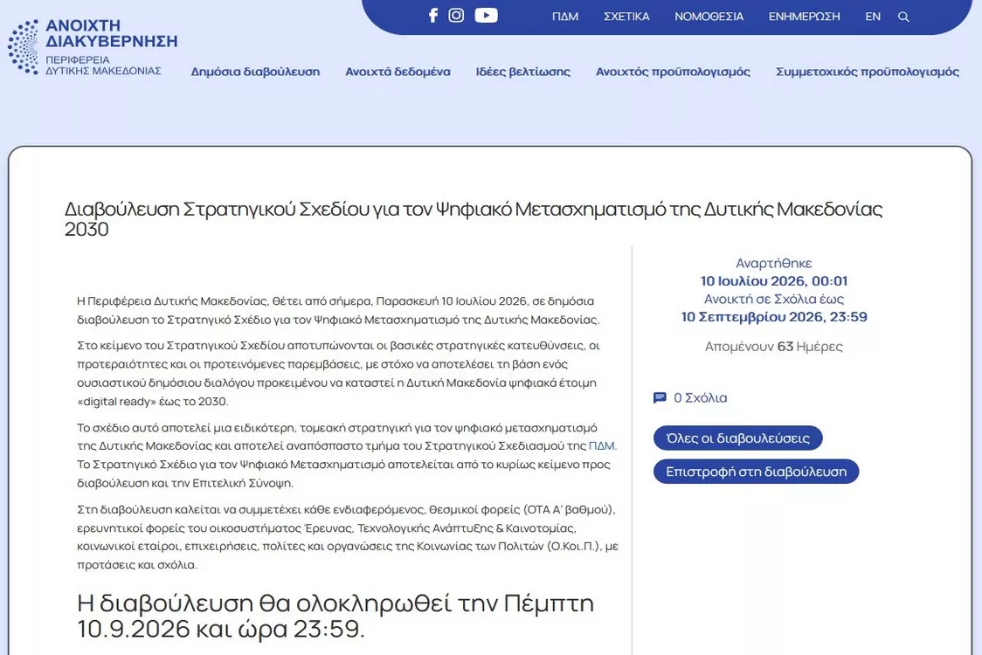This screenshot has height=655, width=982.
Task: Click the comments speech bubble icon
Action: (x=660, y=397)
